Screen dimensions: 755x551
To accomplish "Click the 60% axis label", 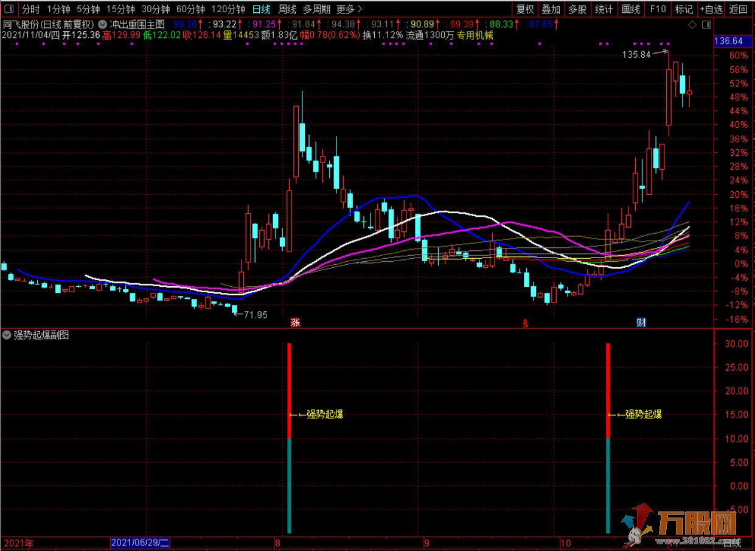I will pos(739,55).
